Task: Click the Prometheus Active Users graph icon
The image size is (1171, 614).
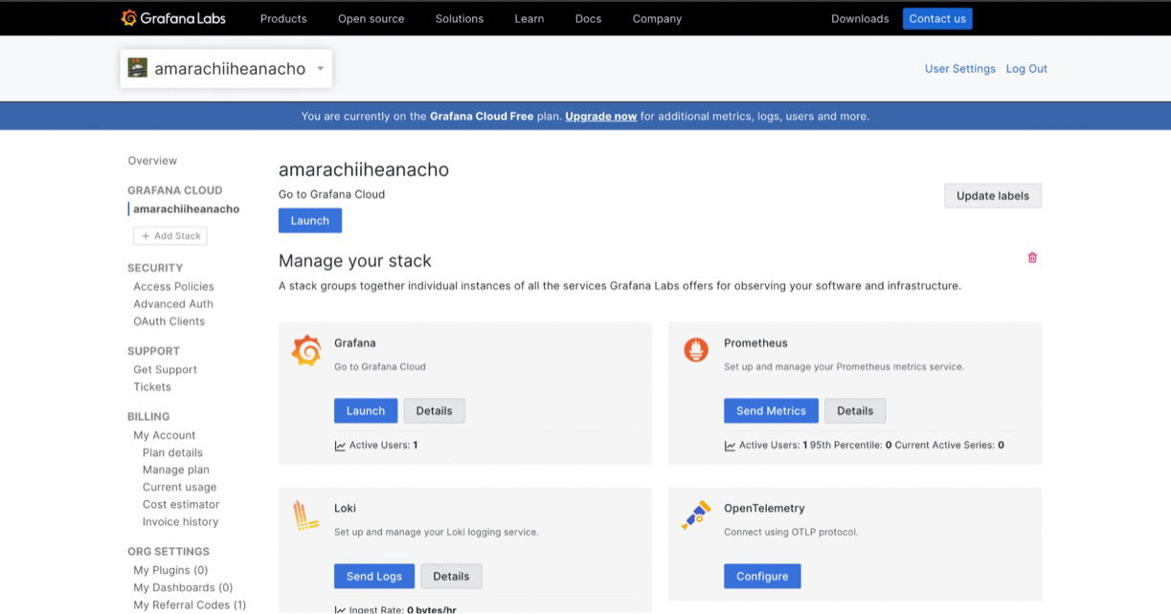Action: tap(730, 446)
